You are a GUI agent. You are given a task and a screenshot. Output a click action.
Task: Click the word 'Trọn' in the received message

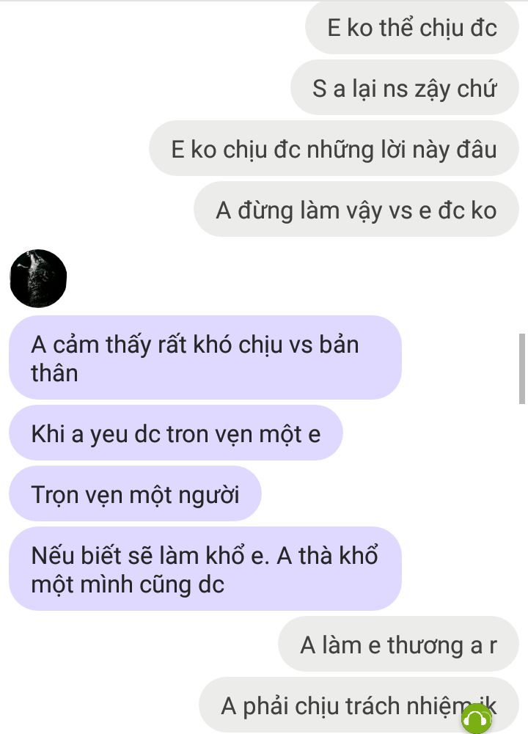click(x=54, y=495)
